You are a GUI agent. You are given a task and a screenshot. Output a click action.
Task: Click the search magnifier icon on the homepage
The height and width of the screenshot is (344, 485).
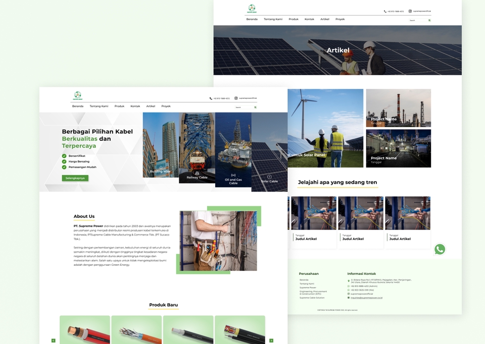tap(256, 107)
